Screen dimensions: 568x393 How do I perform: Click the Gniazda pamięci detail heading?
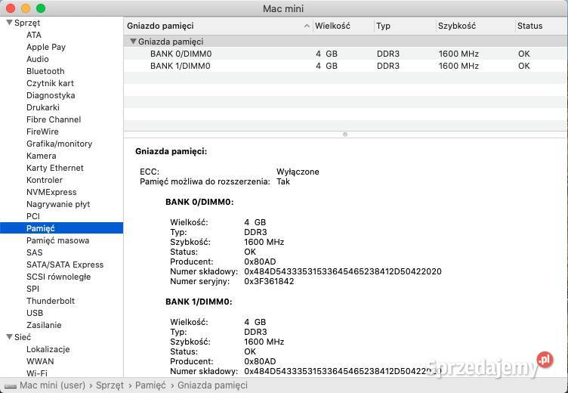[171, 151]
